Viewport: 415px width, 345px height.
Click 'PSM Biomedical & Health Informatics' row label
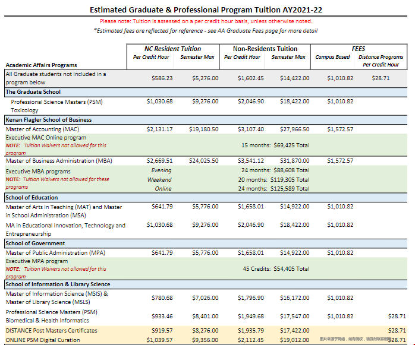[52, 316]
